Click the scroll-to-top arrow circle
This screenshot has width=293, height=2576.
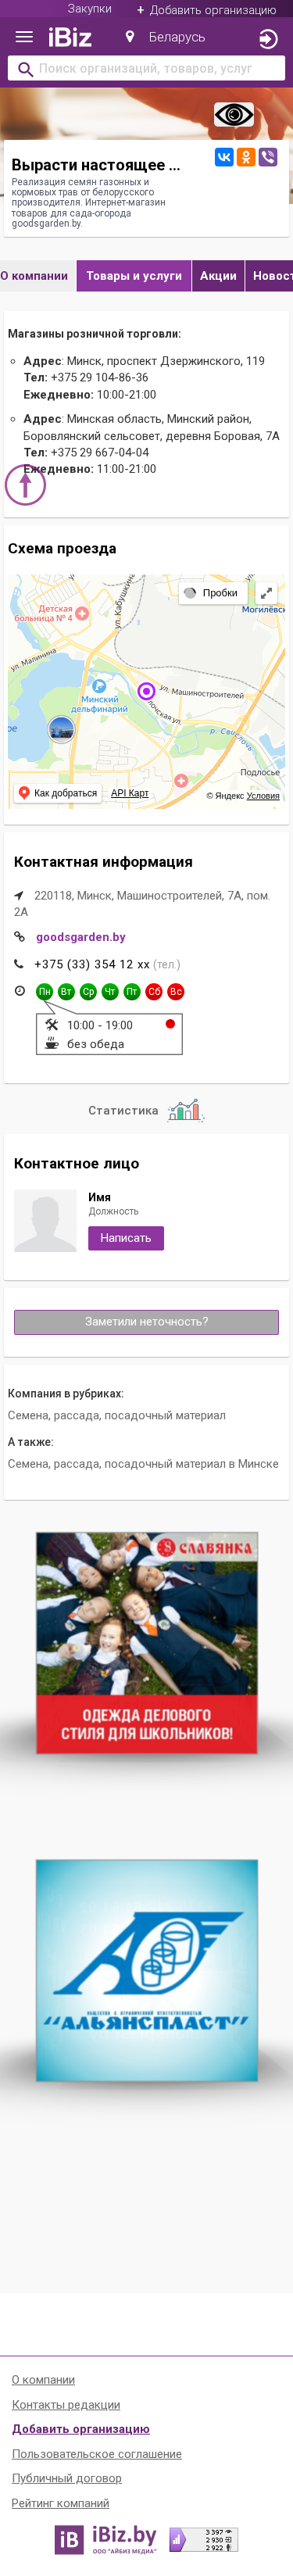pyautogui.click(x=25, y=485)
